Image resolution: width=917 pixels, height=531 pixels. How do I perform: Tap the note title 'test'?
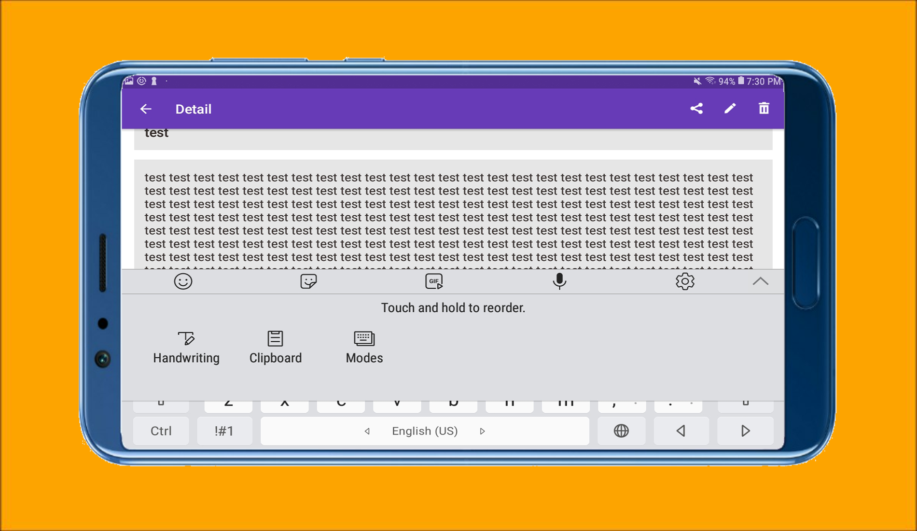[x=156, y=133]
